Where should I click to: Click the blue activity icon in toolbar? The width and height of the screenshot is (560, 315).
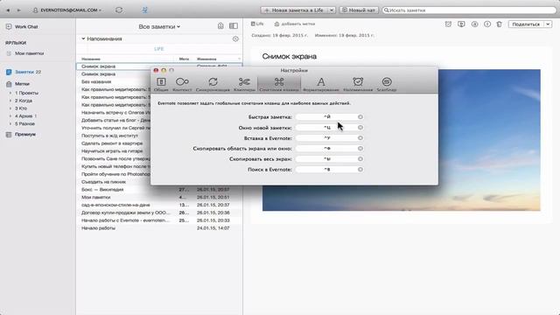[144, 10]
